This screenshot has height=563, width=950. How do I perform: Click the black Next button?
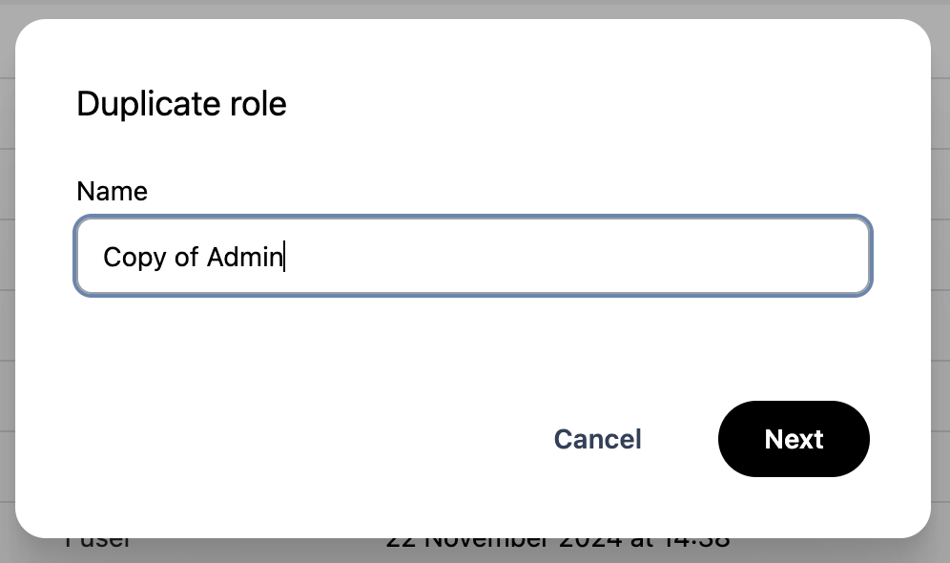pyautogui.click(x=794, y=439)
